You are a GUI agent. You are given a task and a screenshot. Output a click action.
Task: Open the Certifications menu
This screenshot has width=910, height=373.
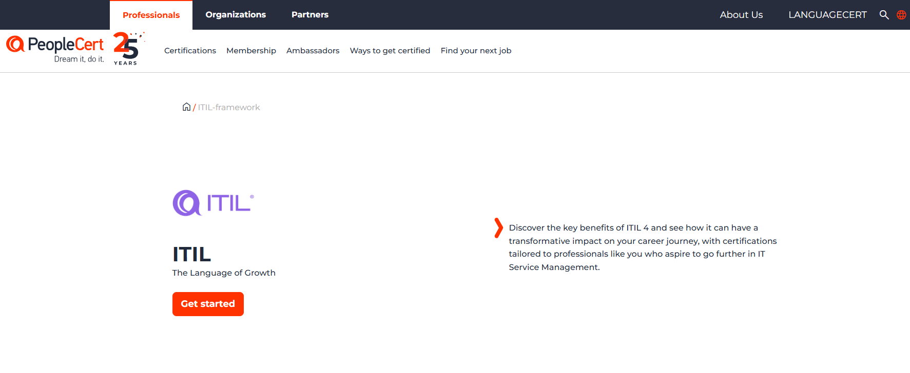190,50
